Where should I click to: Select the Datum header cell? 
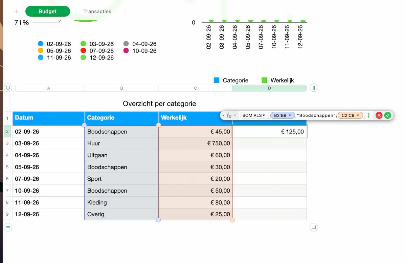(x=48, y=118)
